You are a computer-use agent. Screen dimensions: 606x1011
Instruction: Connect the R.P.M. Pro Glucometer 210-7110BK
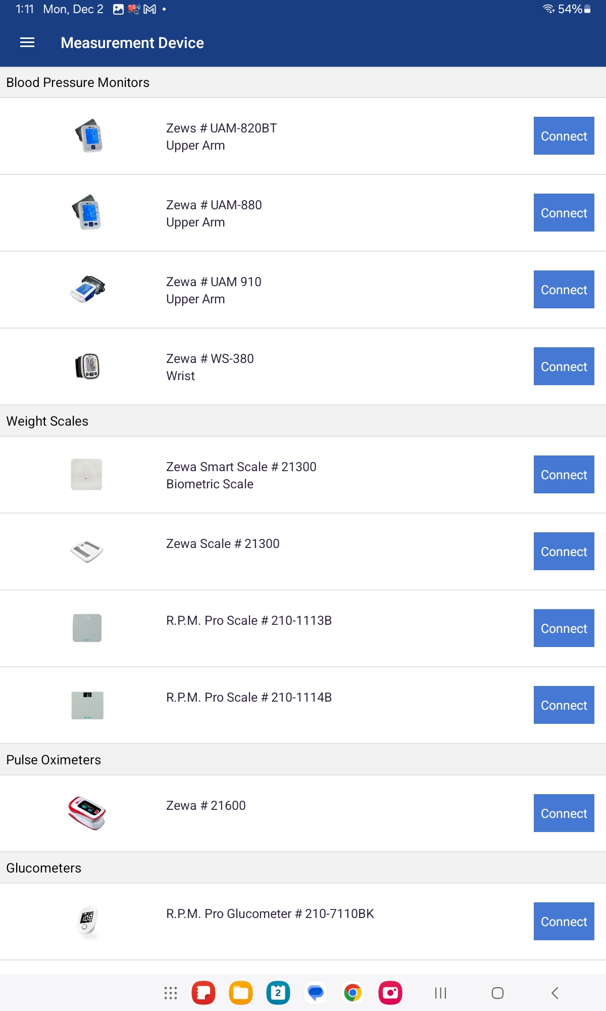[x=564, y=922]
